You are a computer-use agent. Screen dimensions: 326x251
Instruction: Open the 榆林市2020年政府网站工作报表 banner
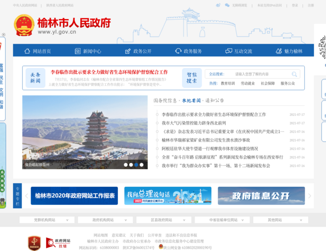coord(74,196)
